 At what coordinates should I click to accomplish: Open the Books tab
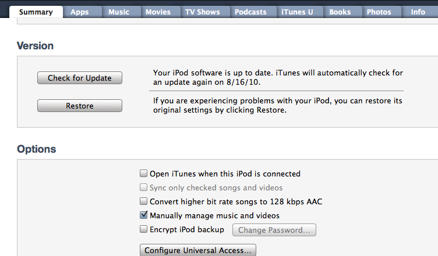click(340, 12)
